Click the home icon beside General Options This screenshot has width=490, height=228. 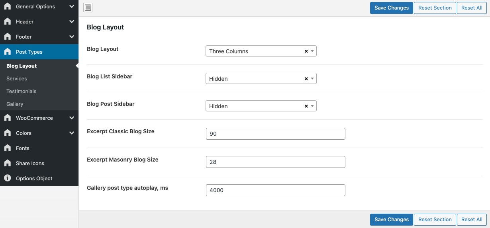coord(7,7)
